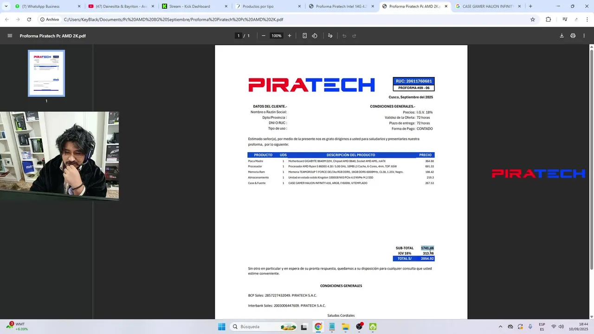Click the redo arrow in PDF toolbar
The width and height of the screenshot is (594, 334).
click(354, 36)
